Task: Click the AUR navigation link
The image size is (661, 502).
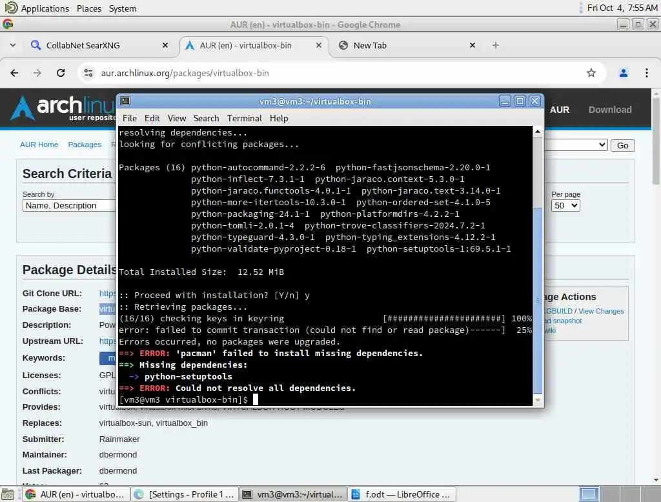Action: click(560, 110)
